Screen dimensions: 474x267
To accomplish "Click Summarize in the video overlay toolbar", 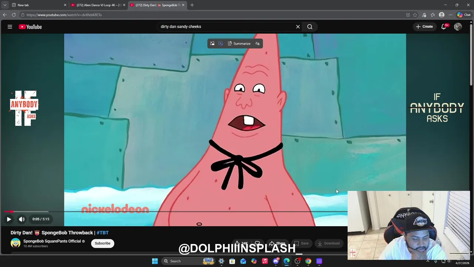I will tap(239, 44).
